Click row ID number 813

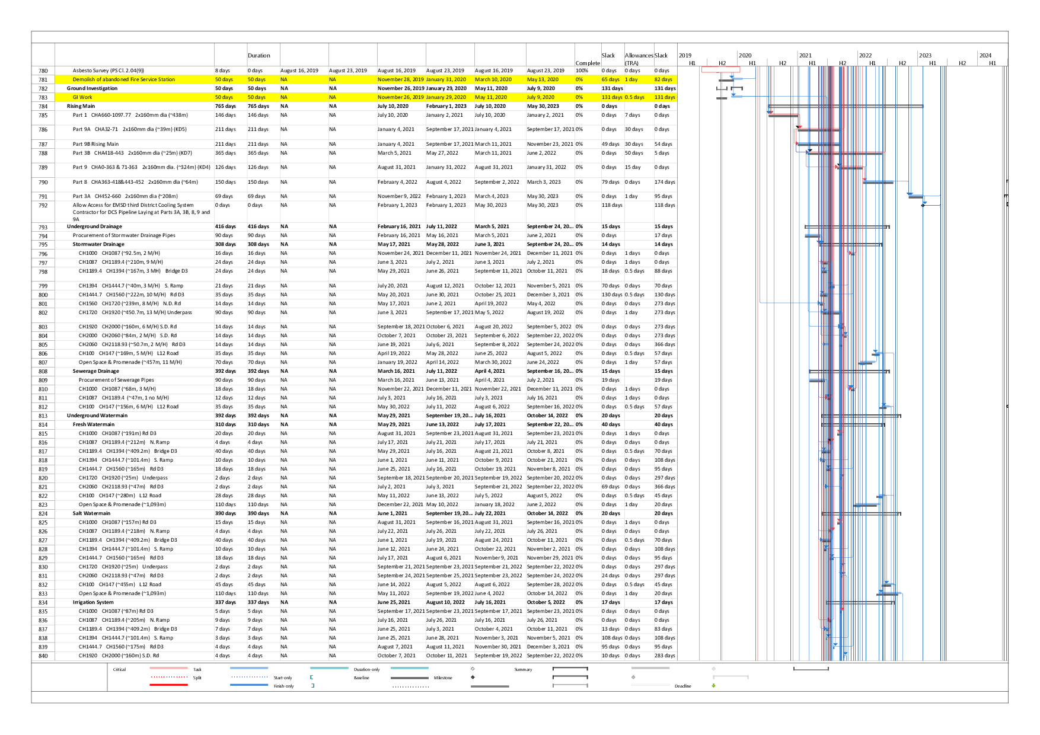click(x=43, y=416)
